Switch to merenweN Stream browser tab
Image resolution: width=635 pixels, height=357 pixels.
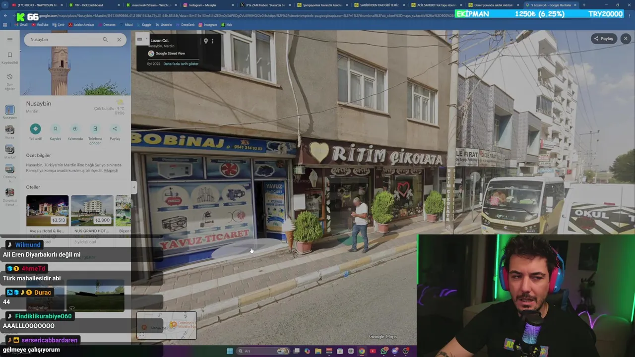click(x=152, y=5)
